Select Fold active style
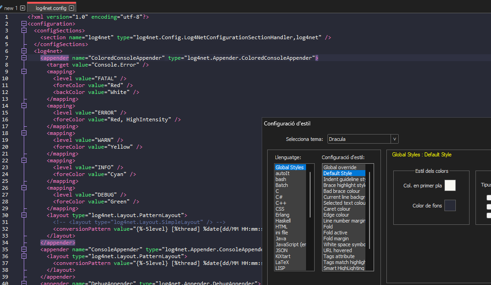Screen dimensions: 491x285 pyautogui.click(x=344, y=233)
